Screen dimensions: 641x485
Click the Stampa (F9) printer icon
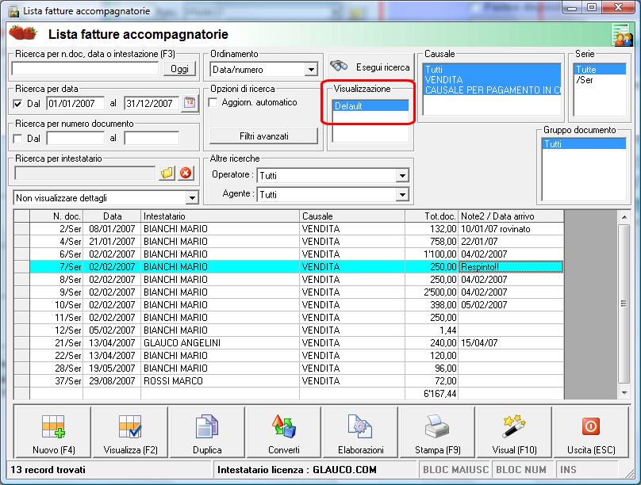437,426
